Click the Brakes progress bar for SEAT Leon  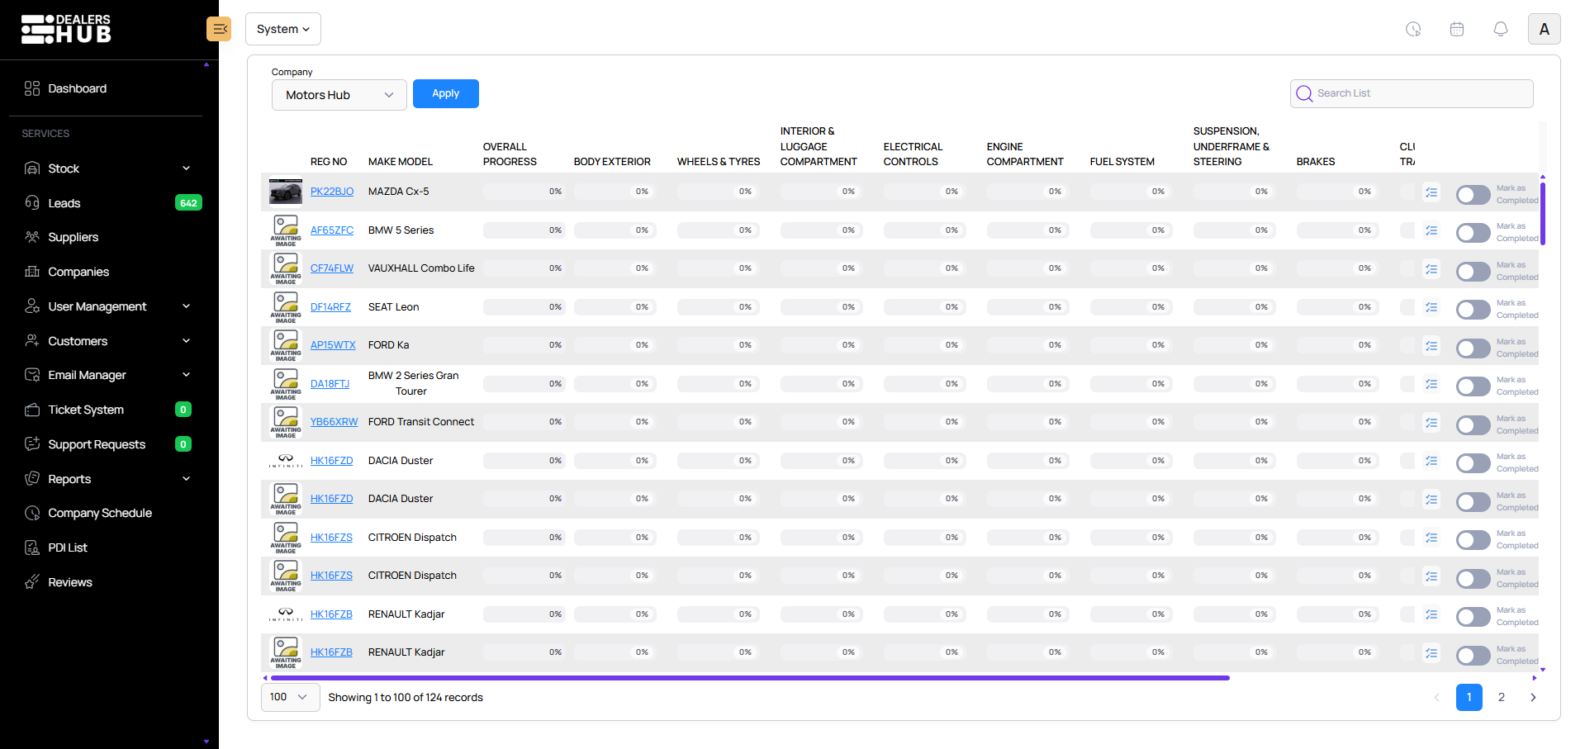coord(1337,307)
